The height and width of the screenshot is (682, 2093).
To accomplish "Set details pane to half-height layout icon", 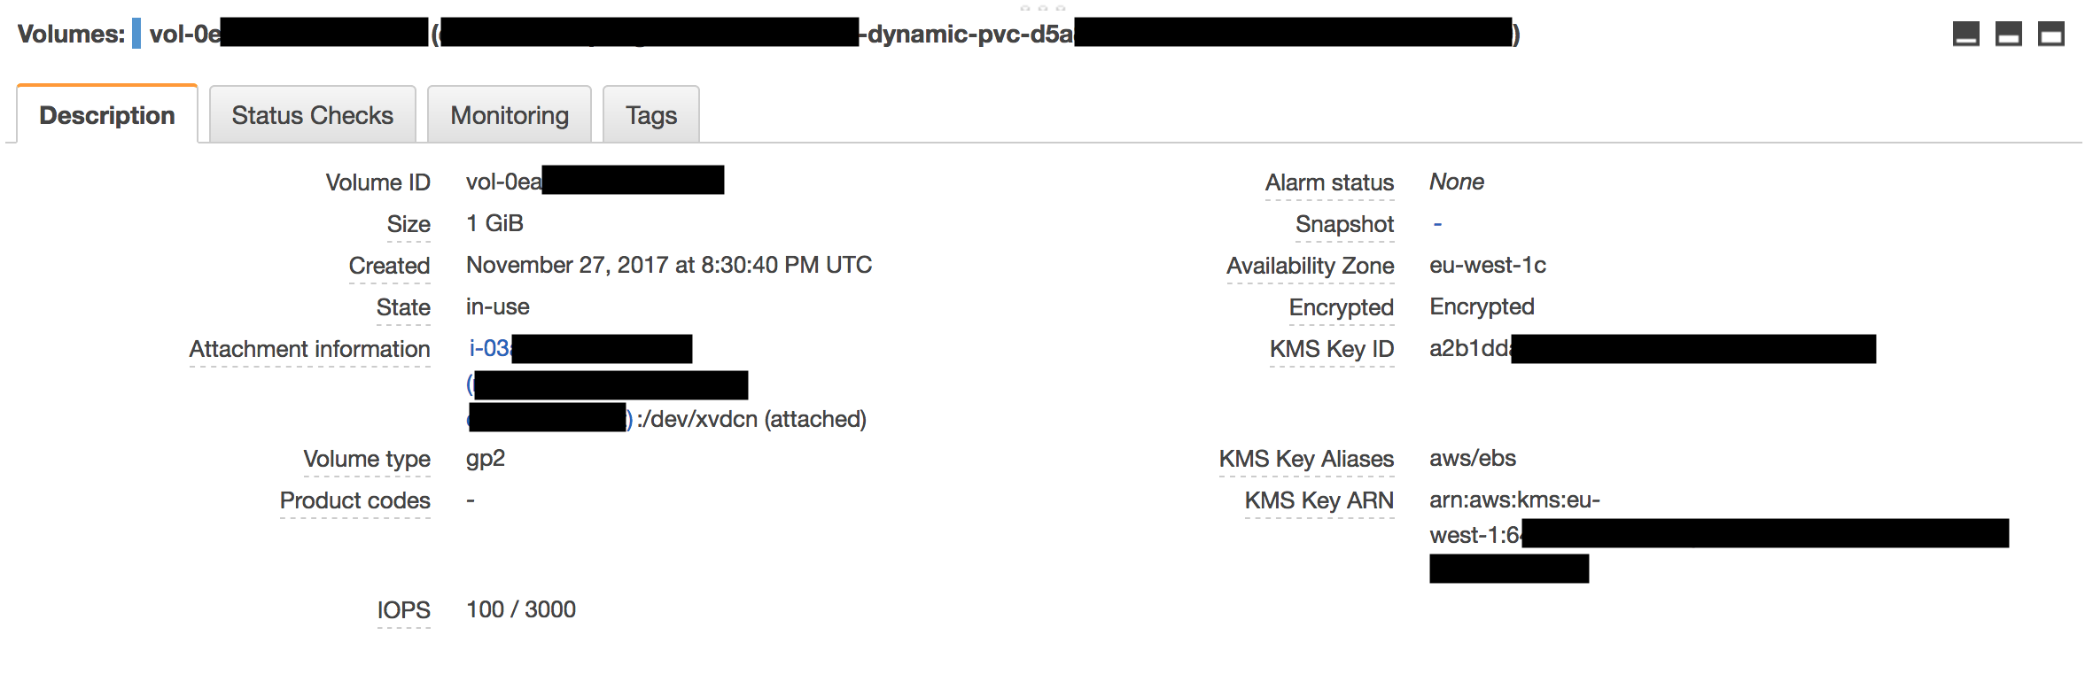I will [2008, 35].
